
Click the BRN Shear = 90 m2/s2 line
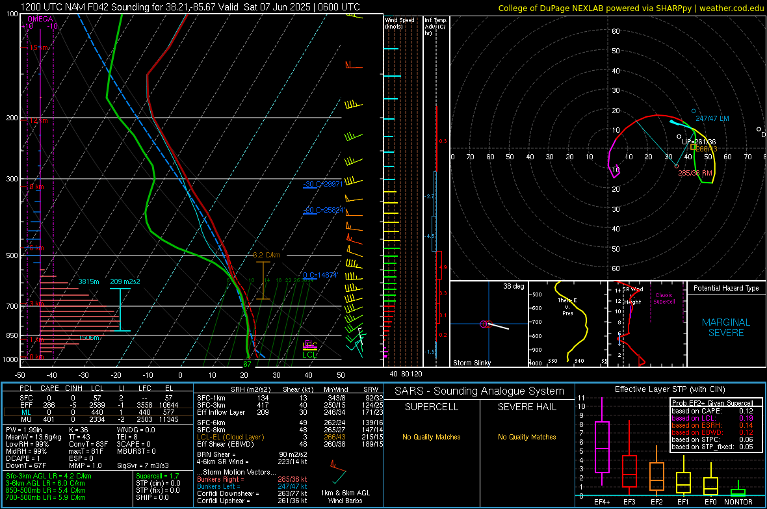[x=252, y=454]
